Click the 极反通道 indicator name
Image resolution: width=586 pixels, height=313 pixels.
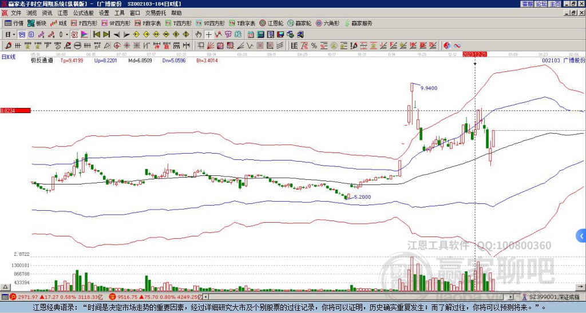click(x=42, y=60)
